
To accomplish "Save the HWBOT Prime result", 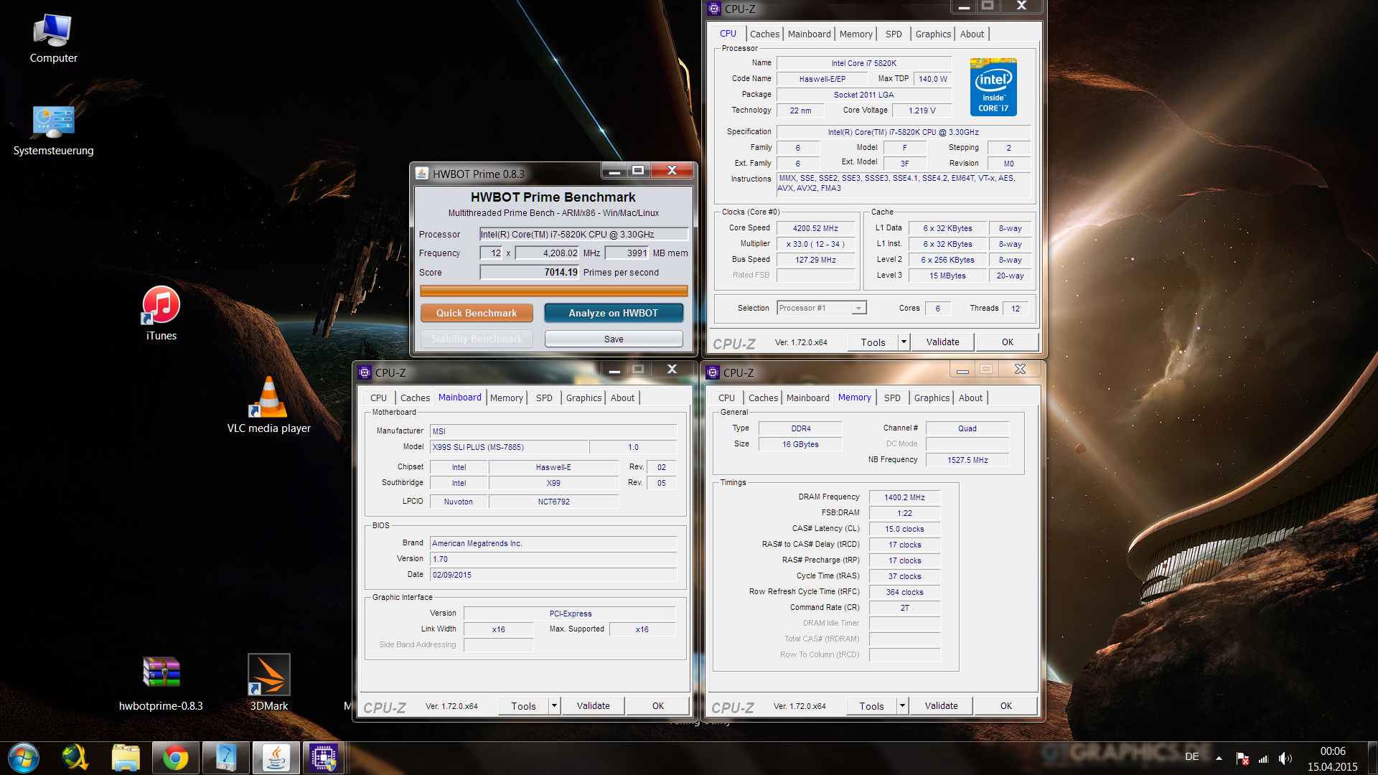I will pos(614,339).
